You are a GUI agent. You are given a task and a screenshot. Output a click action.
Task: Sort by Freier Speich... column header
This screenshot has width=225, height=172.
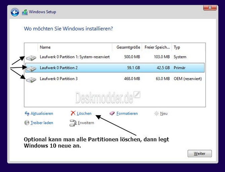point(157,47)
